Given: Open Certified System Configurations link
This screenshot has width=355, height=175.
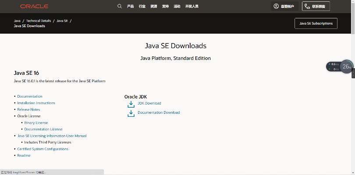Looking at the screenshot, I should coord(43,149).
